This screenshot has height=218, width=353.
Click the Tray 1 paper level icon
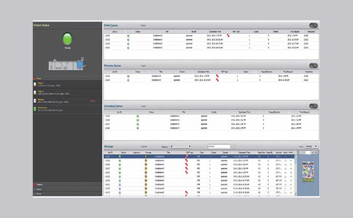(35, 84)
